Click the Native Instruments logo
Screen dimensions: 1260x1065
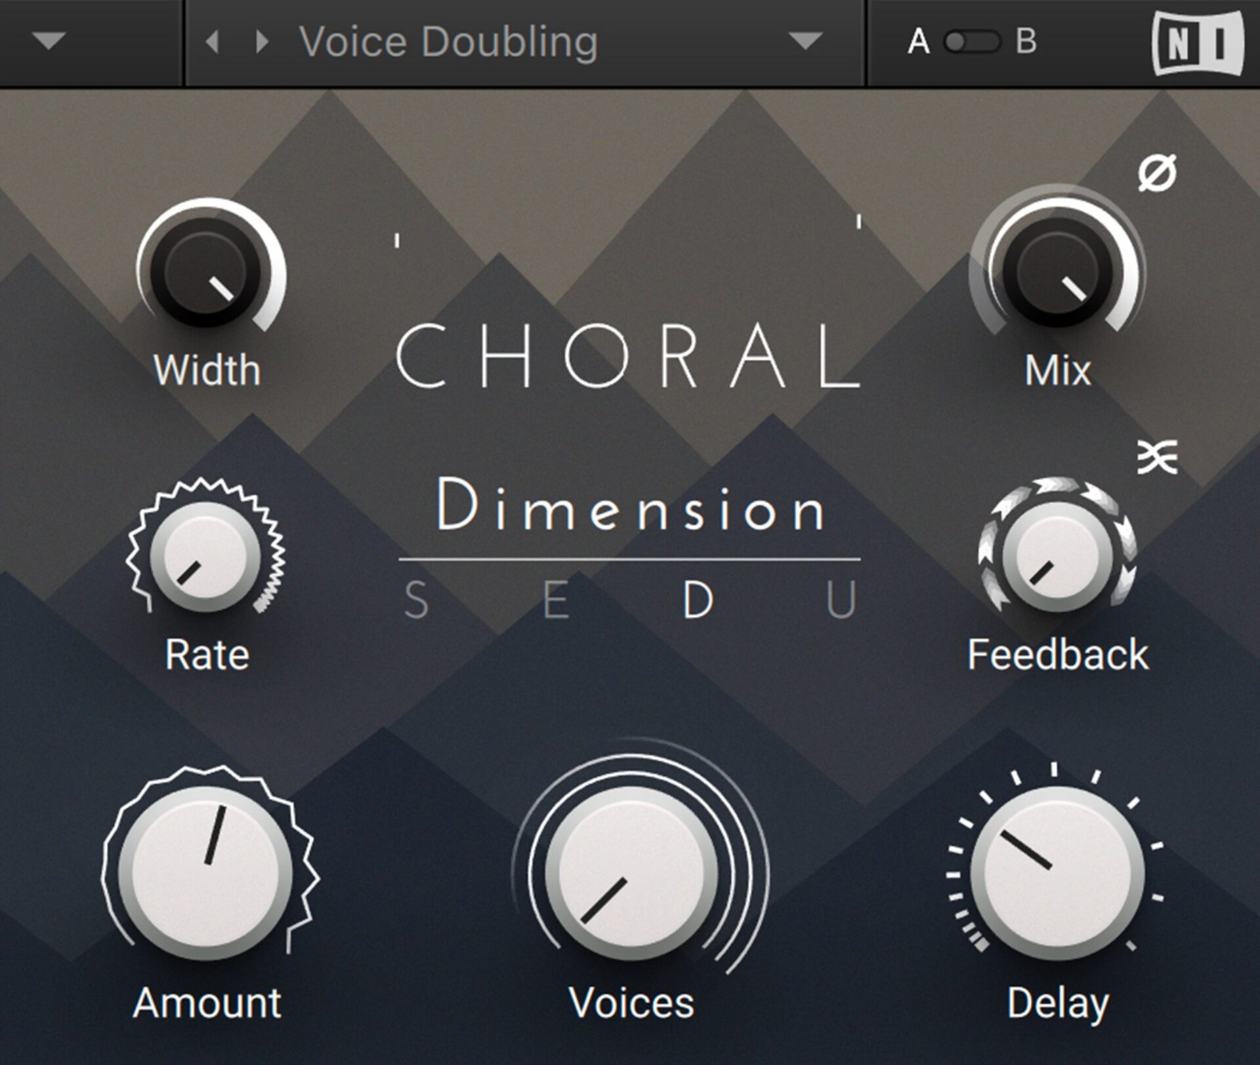click(x=1198, y=43)
